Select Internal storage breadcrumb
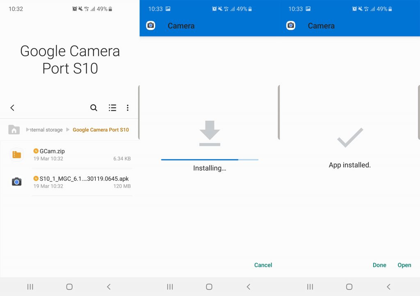 coord(46,130)
